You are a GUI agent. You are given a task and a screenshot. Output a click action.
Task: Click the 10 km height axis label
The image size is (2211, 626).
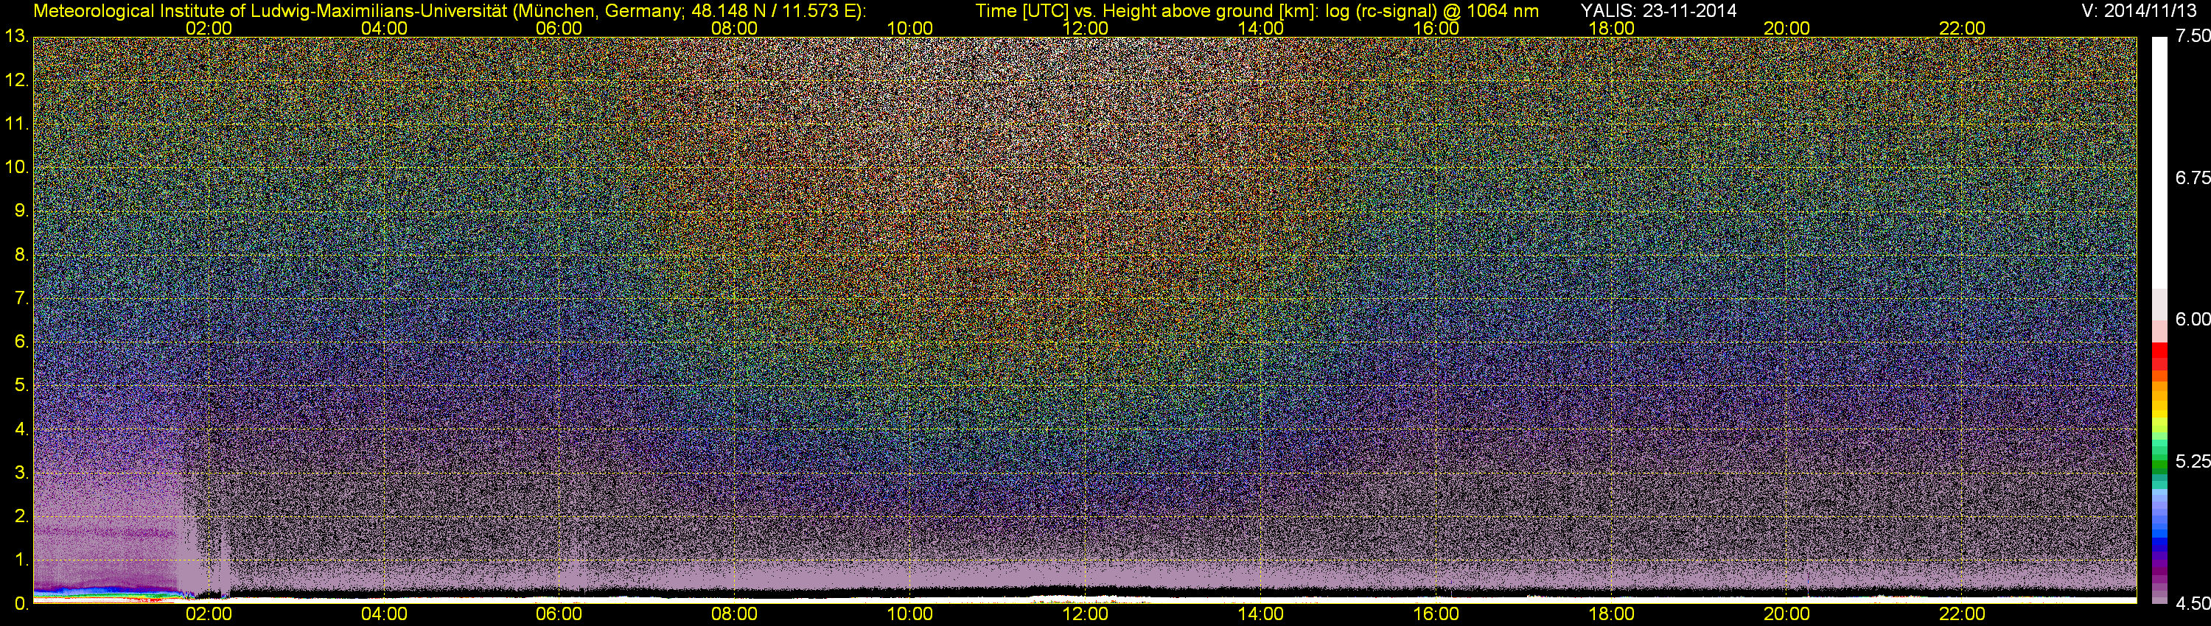(x=17, y=167)
